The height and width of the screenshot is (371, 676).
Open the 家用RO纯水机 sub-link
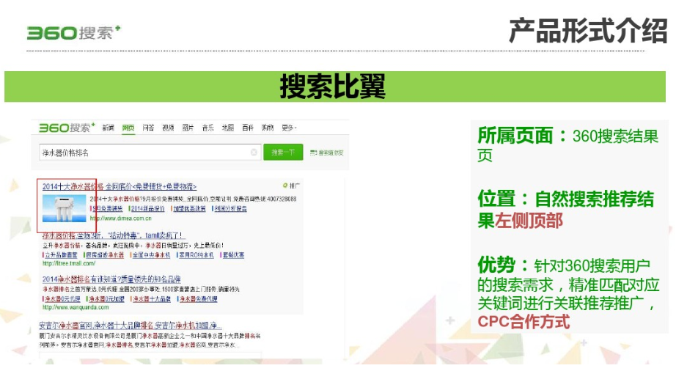click(196, 255)
